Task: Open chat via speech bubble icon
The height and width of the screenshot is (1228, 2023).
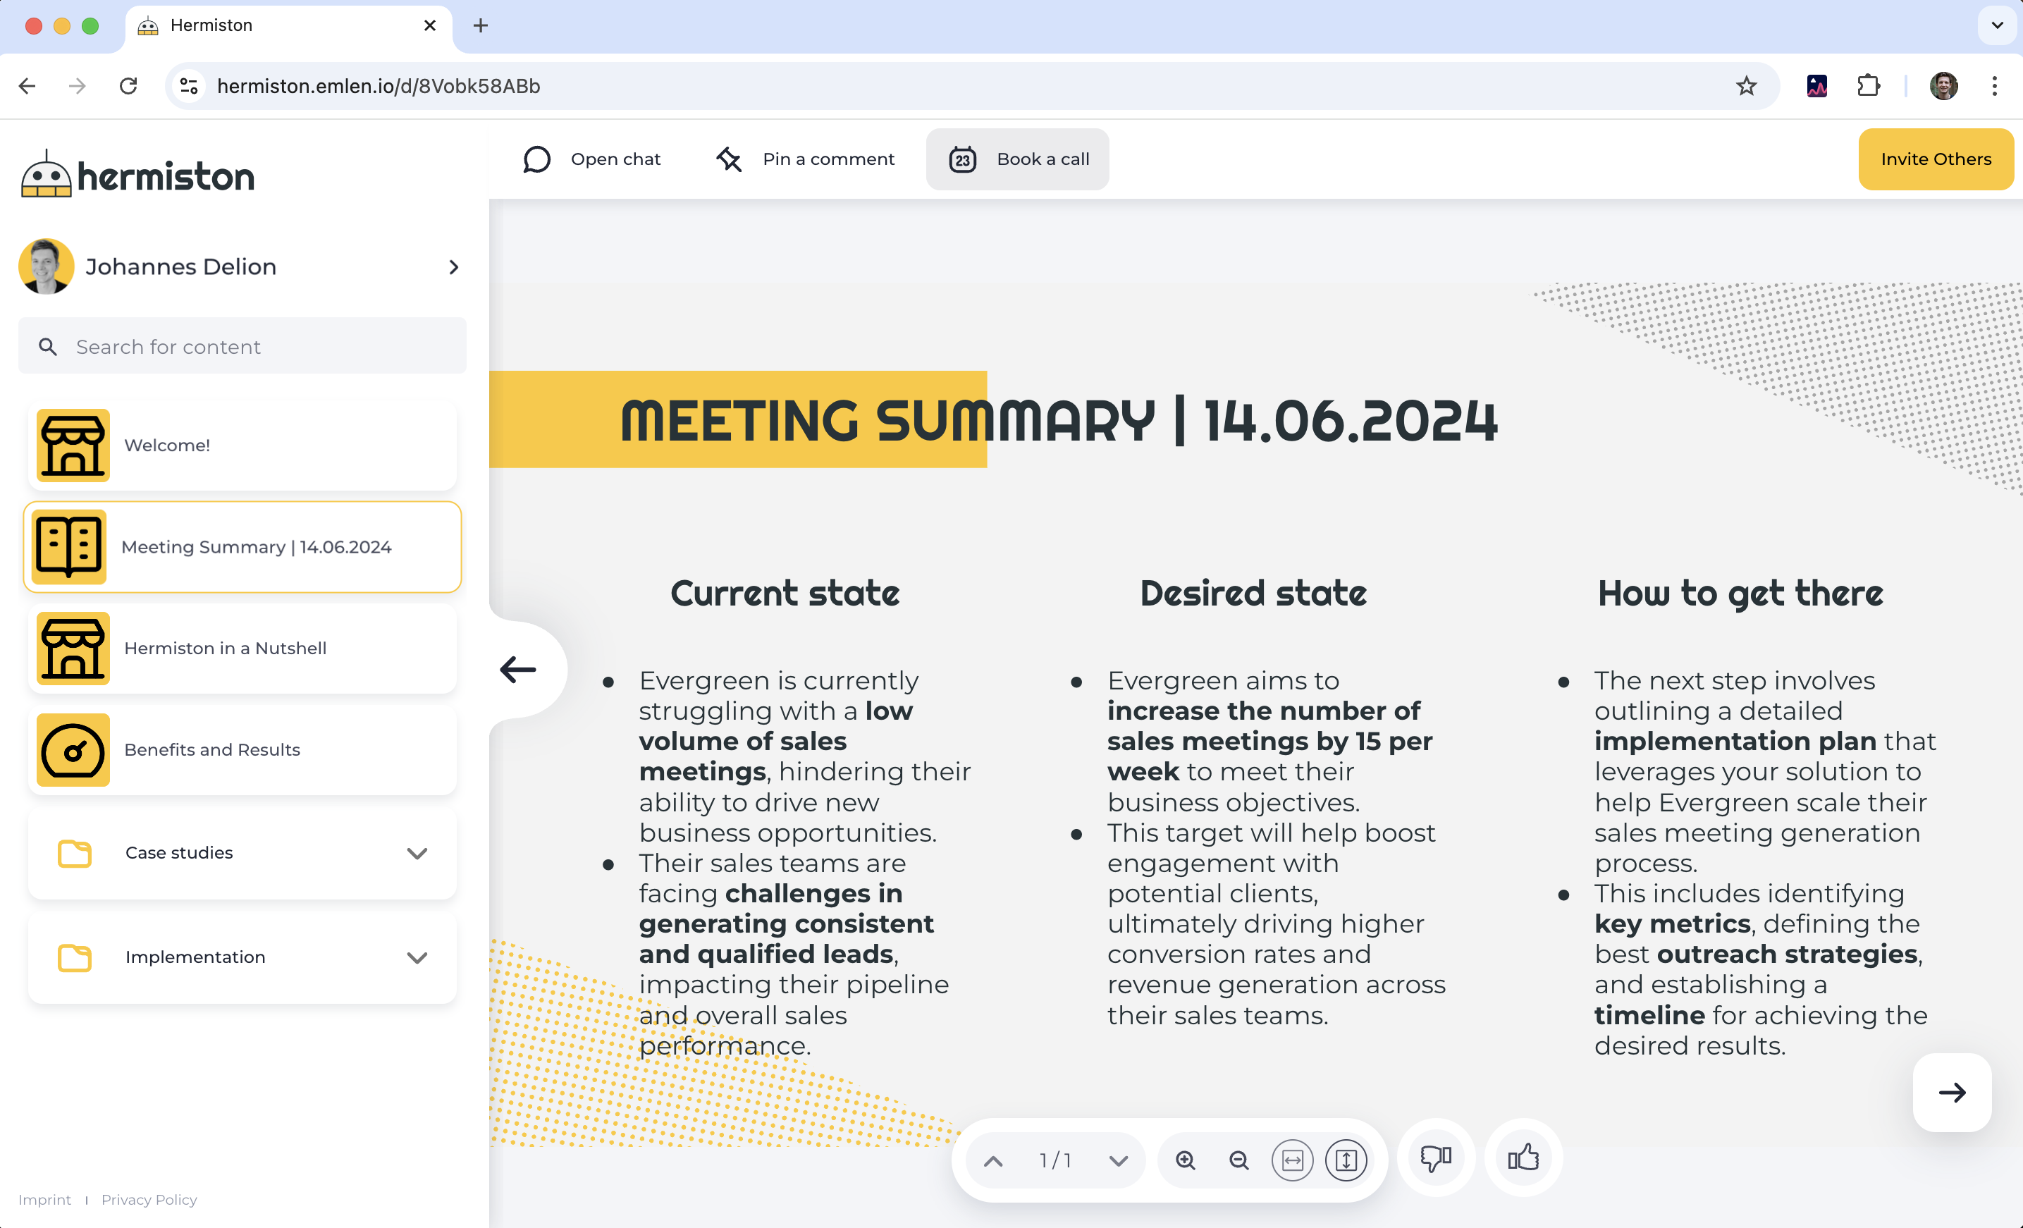Action: pos(537,159)
